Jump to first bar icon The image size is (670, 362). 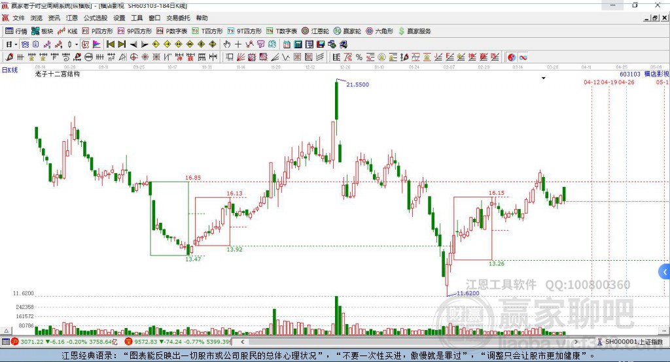point(110,44)
